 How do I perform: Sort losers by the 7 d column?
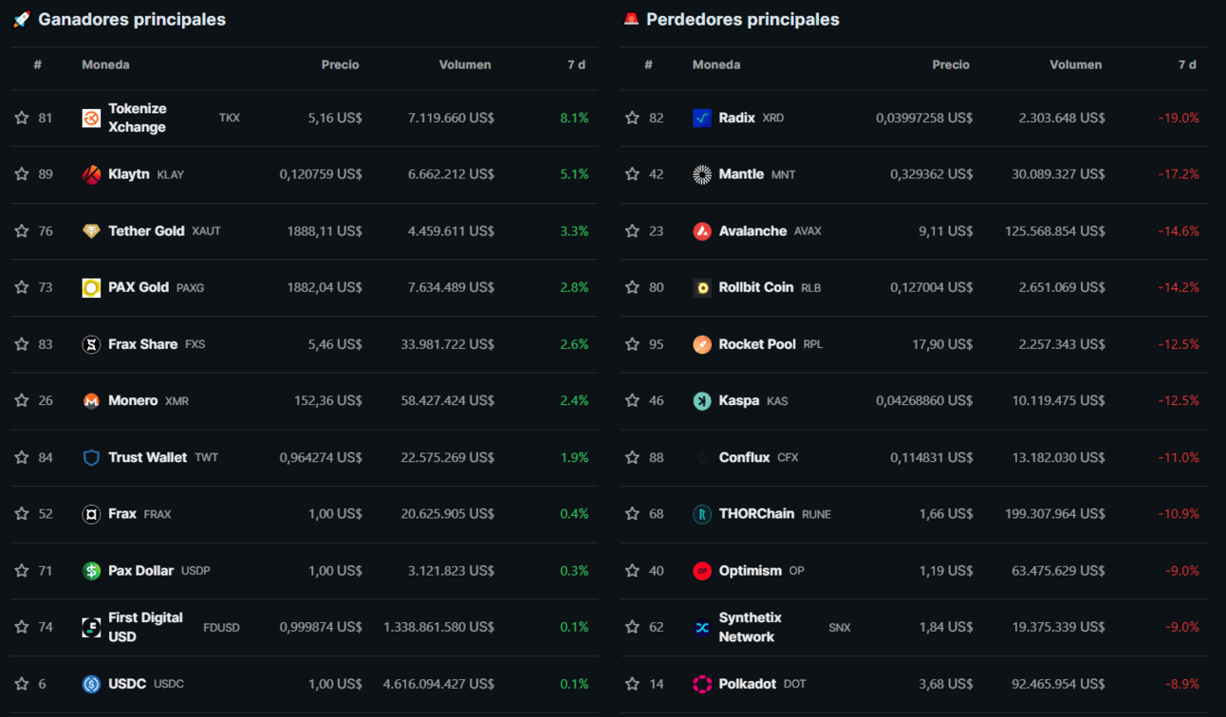pos(1187,64)
